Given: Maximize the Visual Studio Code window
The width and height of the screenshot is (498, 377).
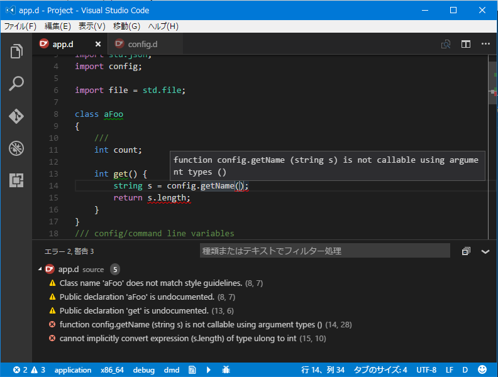Looking at the screenshot, I should click(453, 10).
